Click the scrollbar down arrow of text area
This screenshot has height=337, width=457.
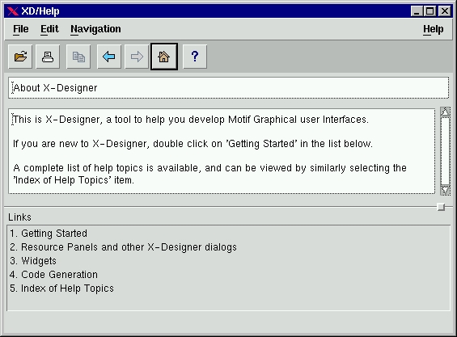[445, 190]
